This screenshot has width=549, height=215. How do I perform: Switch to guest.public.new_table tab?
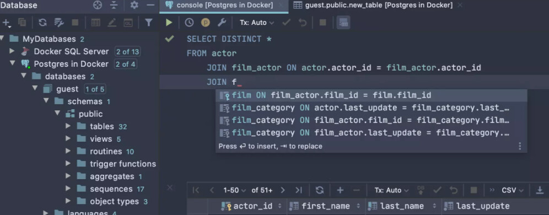[378, 6]
